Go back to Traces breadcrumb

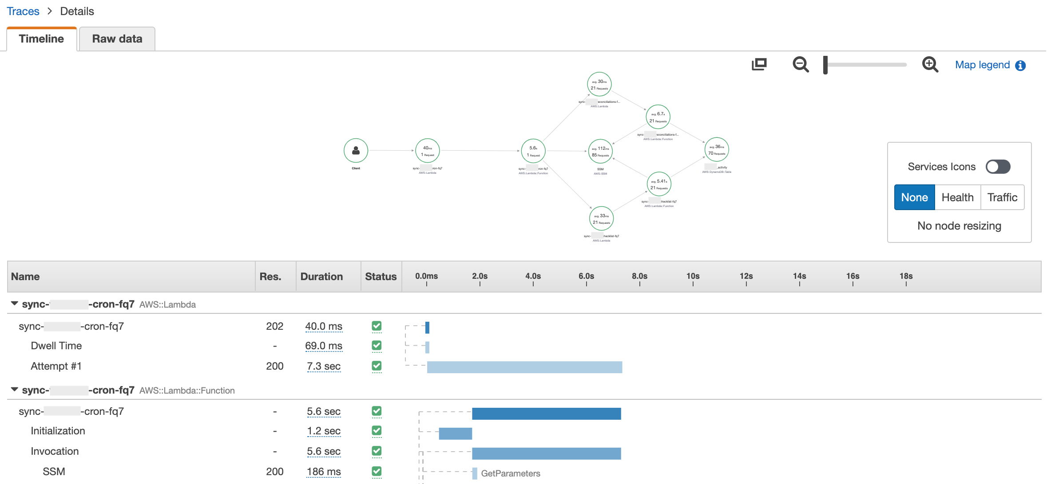click(x=23, y=12)
